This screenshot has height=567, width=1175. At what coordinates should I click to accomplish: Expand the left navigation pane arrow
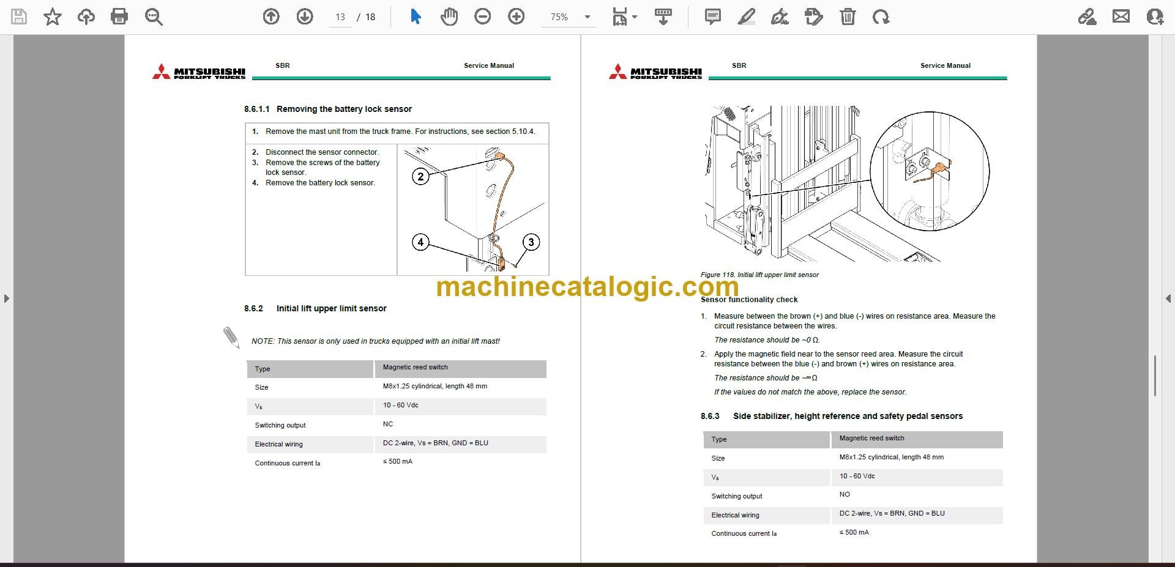[x=6, y=298]
